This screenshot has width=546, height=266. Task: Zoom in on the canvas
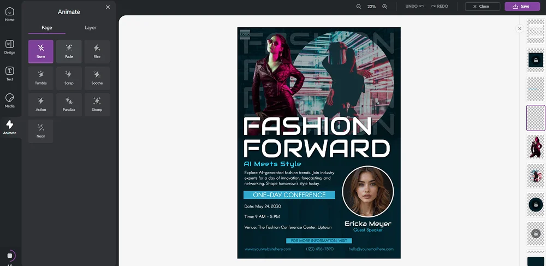click(385, 7)
